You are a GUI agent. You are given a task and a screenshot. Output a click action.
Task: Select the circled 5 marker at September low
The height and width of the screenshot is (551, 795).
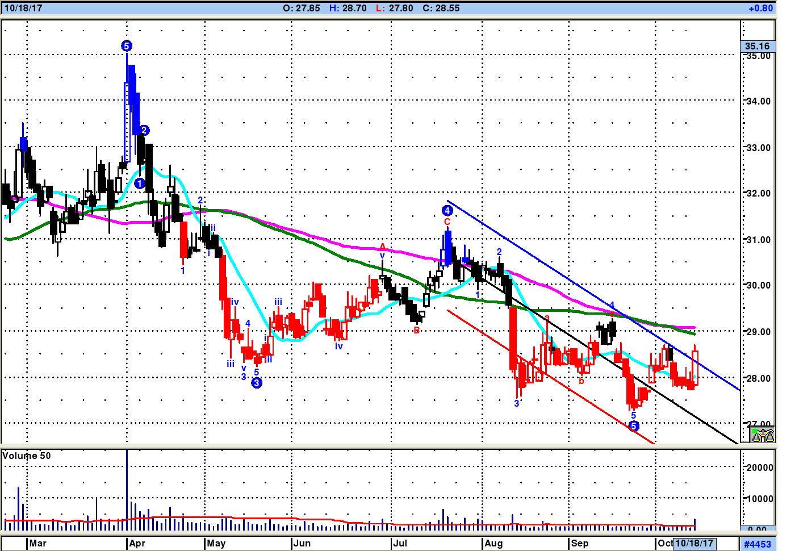[x=634, y=426]
